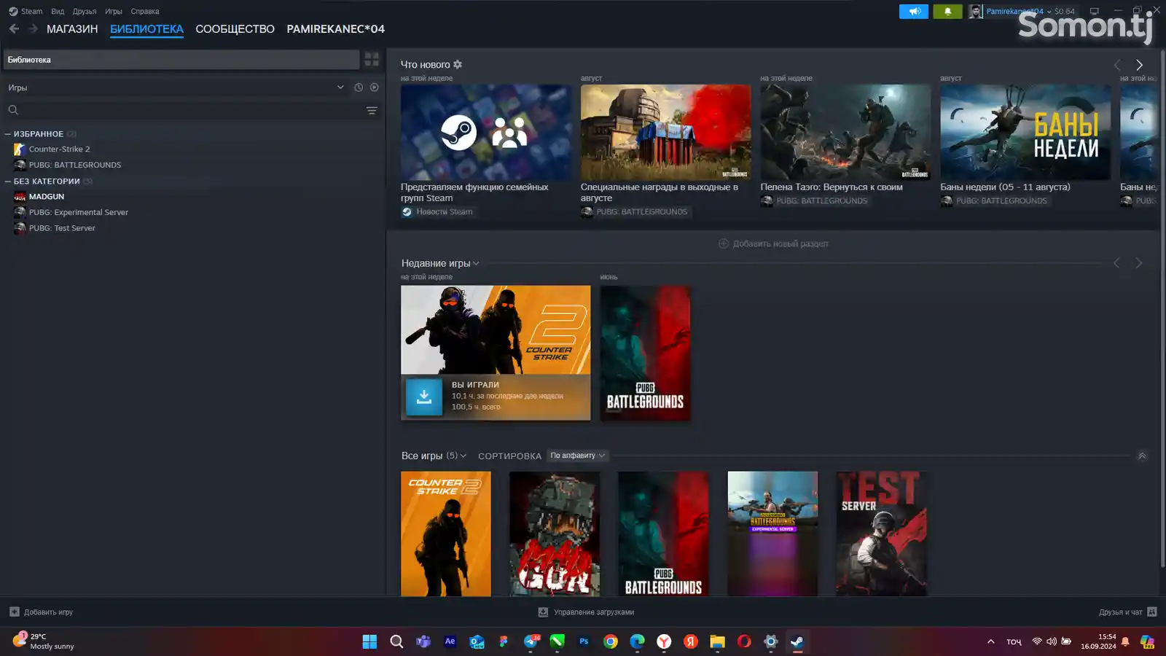Go forward with the right arrow navigation icon
This screenshot has width=1166, height=656.
coord(34,28)
